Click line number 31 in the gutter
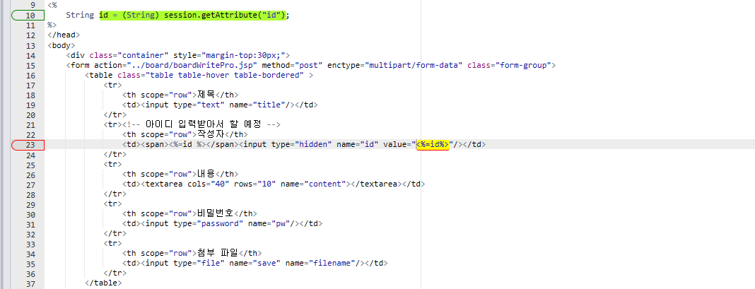 tap(30, 224)
